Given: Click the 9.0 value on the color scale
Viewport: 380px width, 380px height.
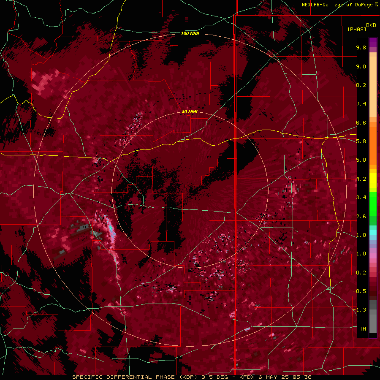Looking at the screenshot, I should click(x=361, y=66).
